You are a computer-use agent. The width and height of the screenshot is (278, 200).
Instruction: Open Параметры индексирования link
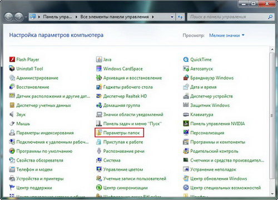coord(45,133)
